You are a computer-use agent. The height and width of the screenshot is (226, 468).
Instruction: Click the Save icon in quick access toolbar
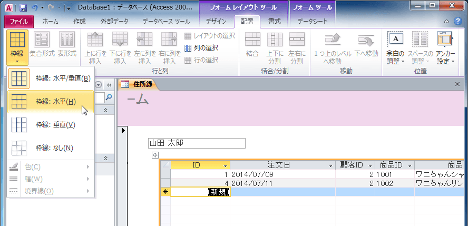pyautogui.click(x=23, y=8)
